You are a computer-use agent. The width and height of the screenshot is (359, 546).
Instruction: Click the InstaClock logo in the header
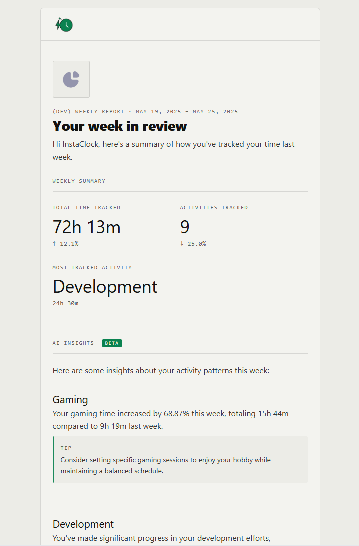coord(64,25)
